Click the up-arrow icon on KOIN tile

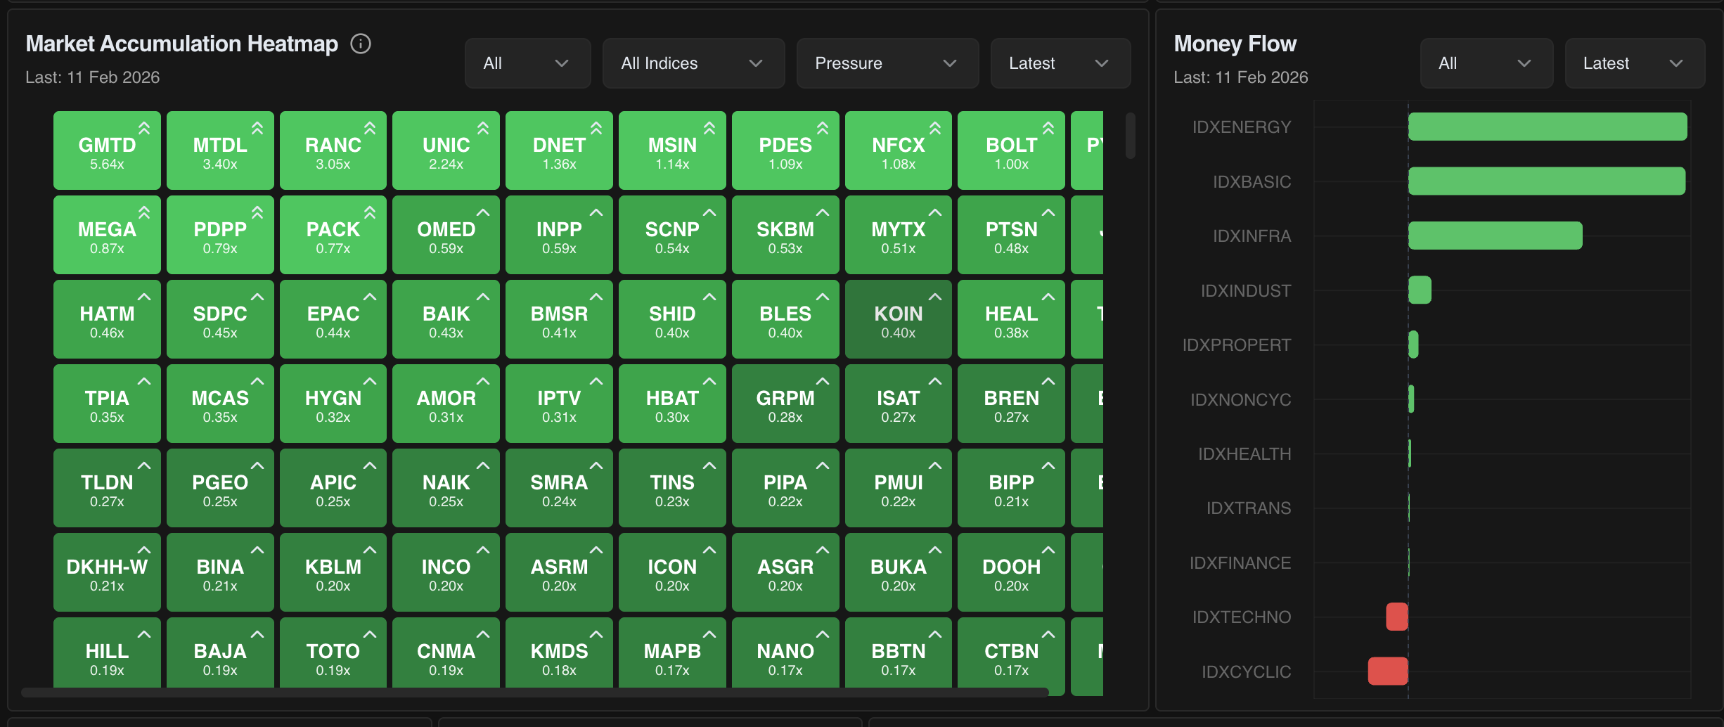tap(935, 297)
